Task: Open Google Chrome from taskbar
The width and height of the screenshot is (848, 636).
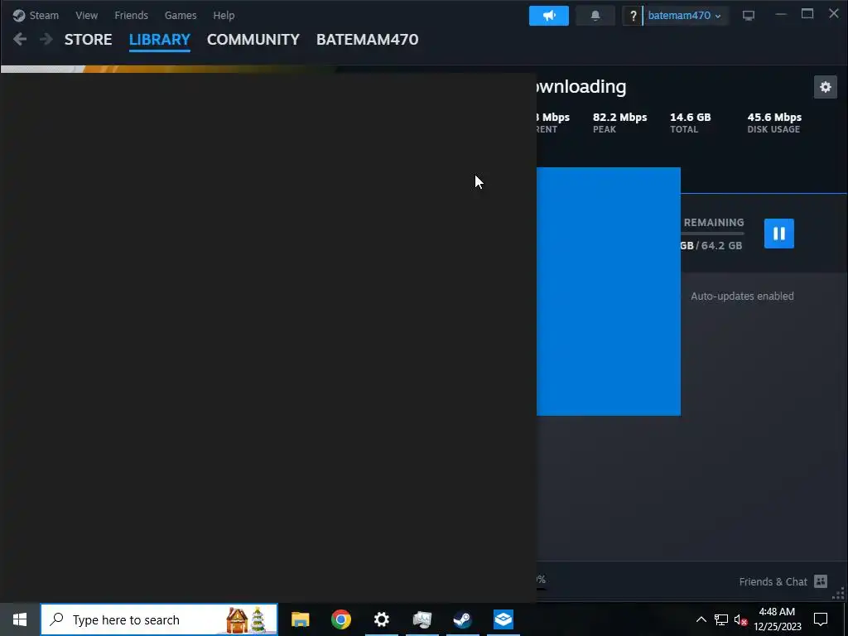Action: (x=340, y=619)
